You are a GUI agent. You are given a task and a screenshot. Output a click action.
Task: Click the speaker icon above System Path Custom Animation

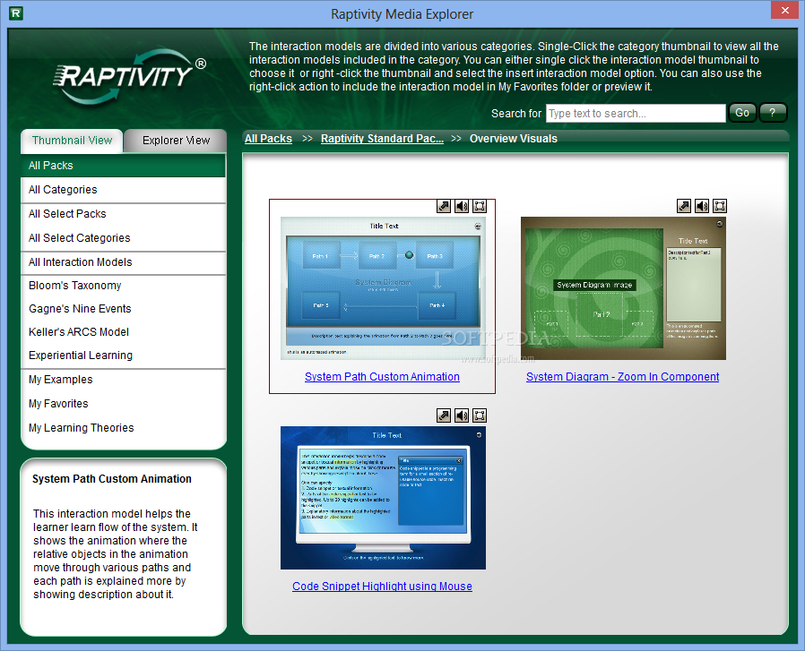[462, 206]
